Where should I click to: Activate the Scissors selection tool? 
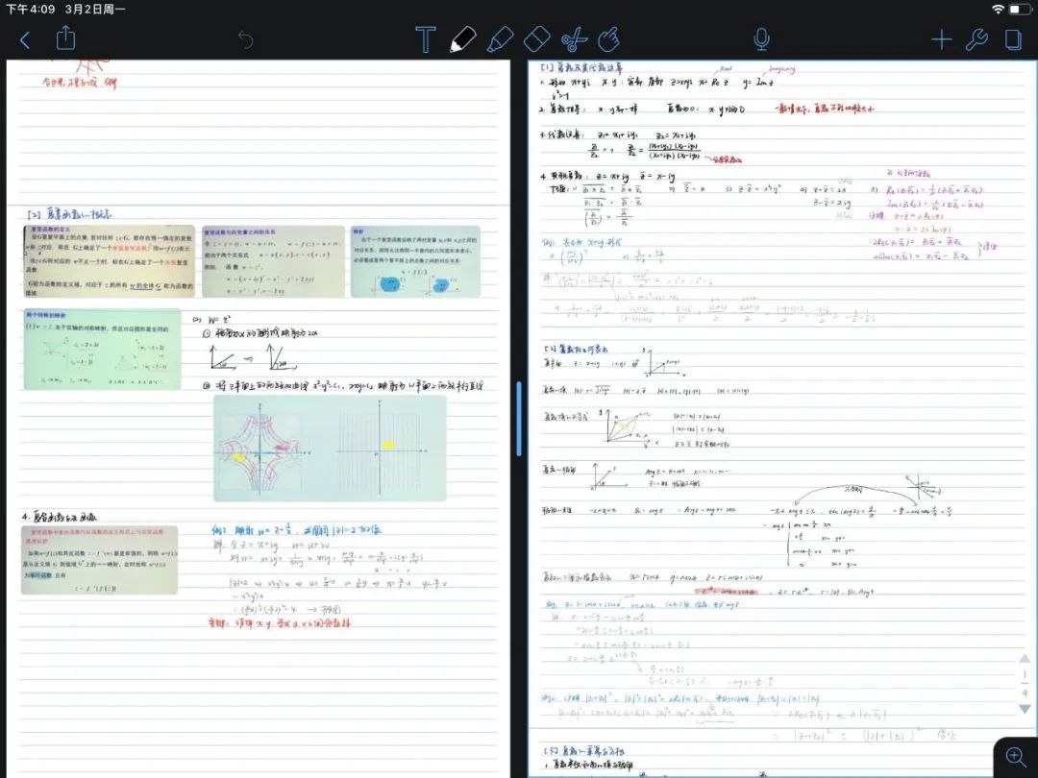574,39
